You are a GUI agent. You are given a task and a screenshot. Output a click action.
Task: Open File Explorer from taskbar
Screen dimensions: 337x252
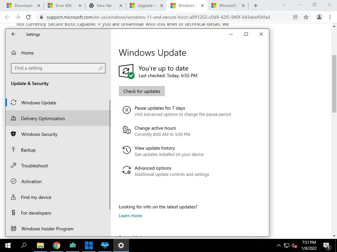40,245
